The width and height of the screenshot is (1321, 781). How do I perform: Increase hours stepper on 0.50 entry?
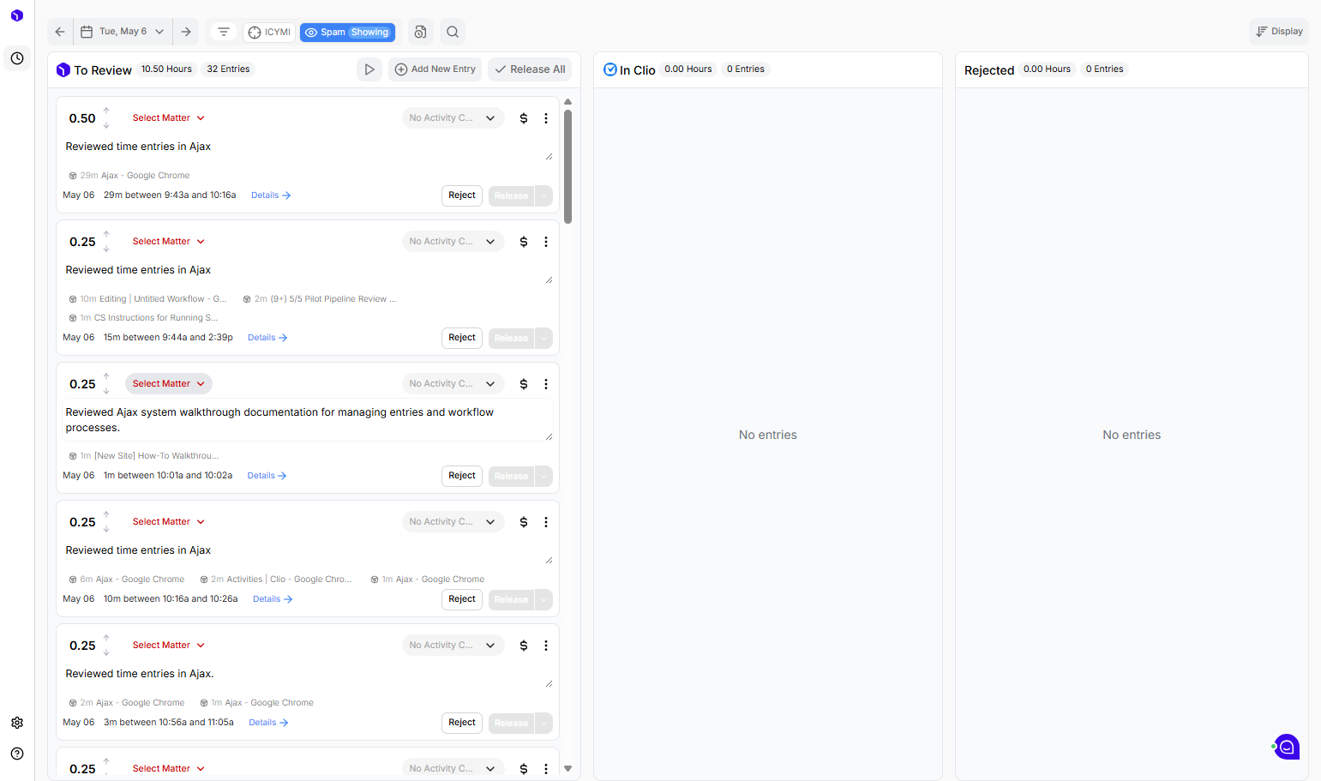[106, 111]
